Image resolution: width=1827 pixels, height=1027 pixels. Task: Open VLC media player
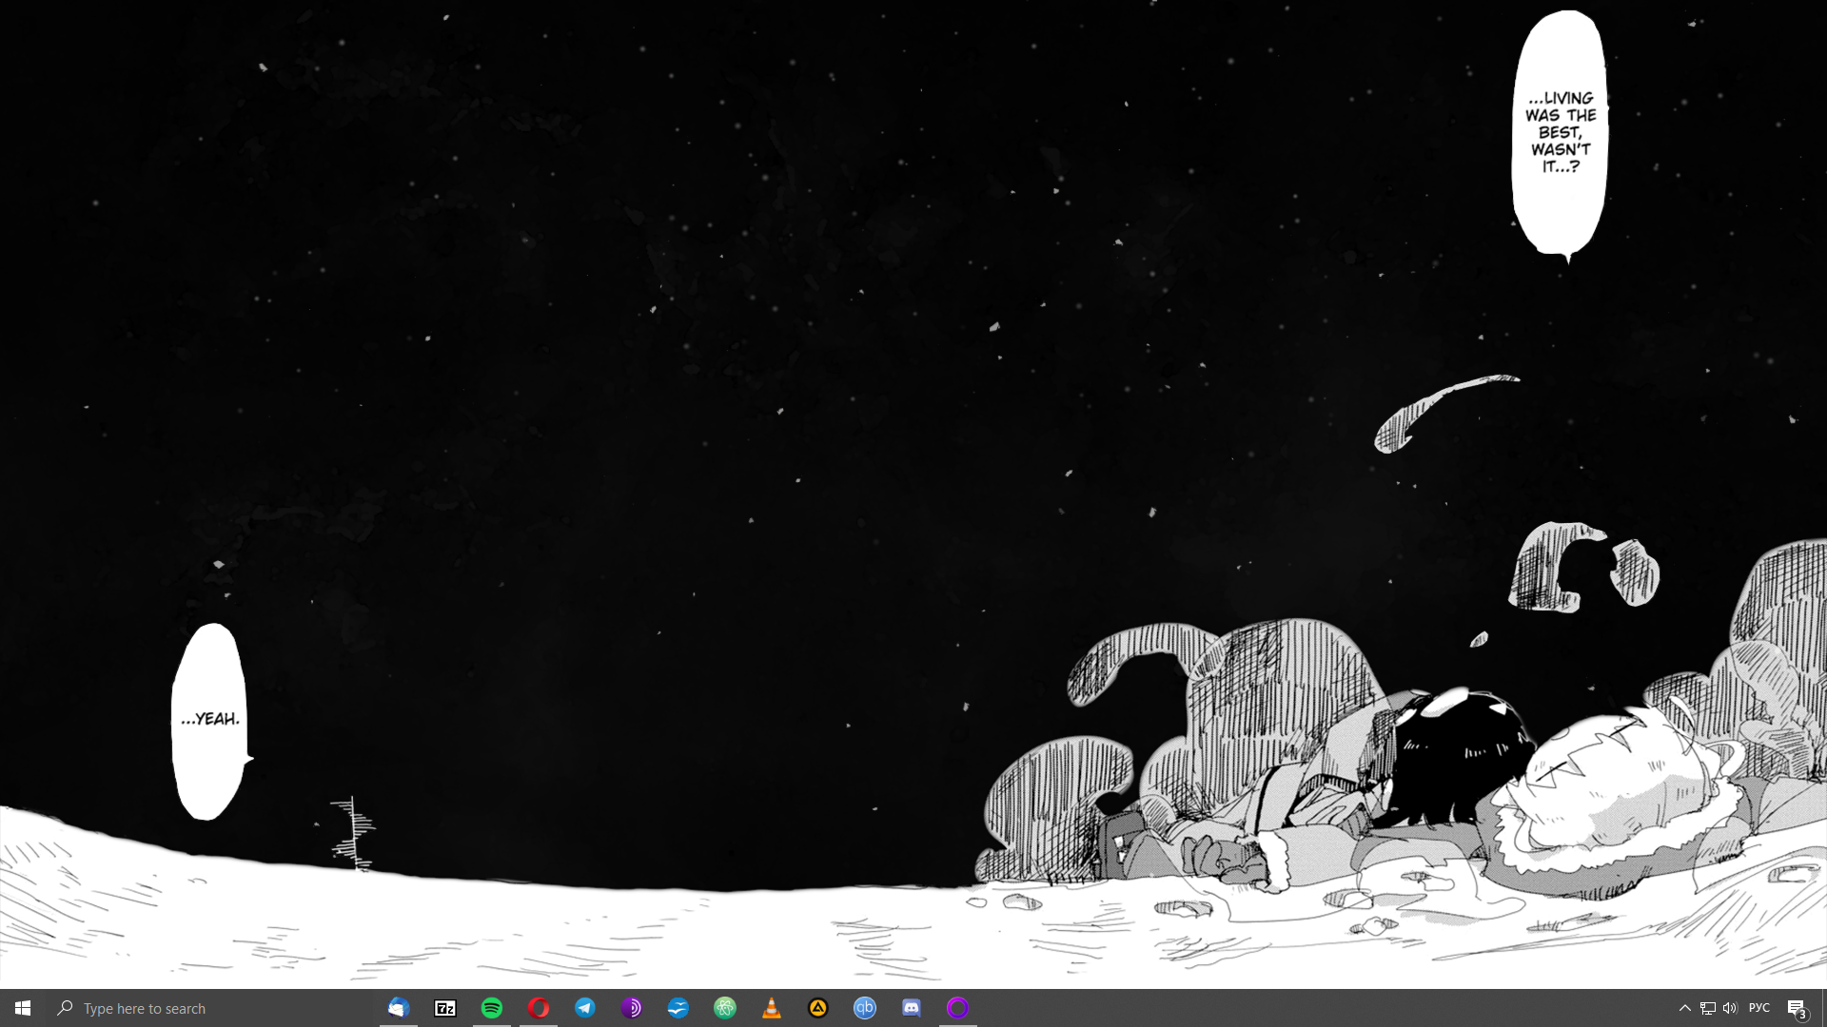772,1008
